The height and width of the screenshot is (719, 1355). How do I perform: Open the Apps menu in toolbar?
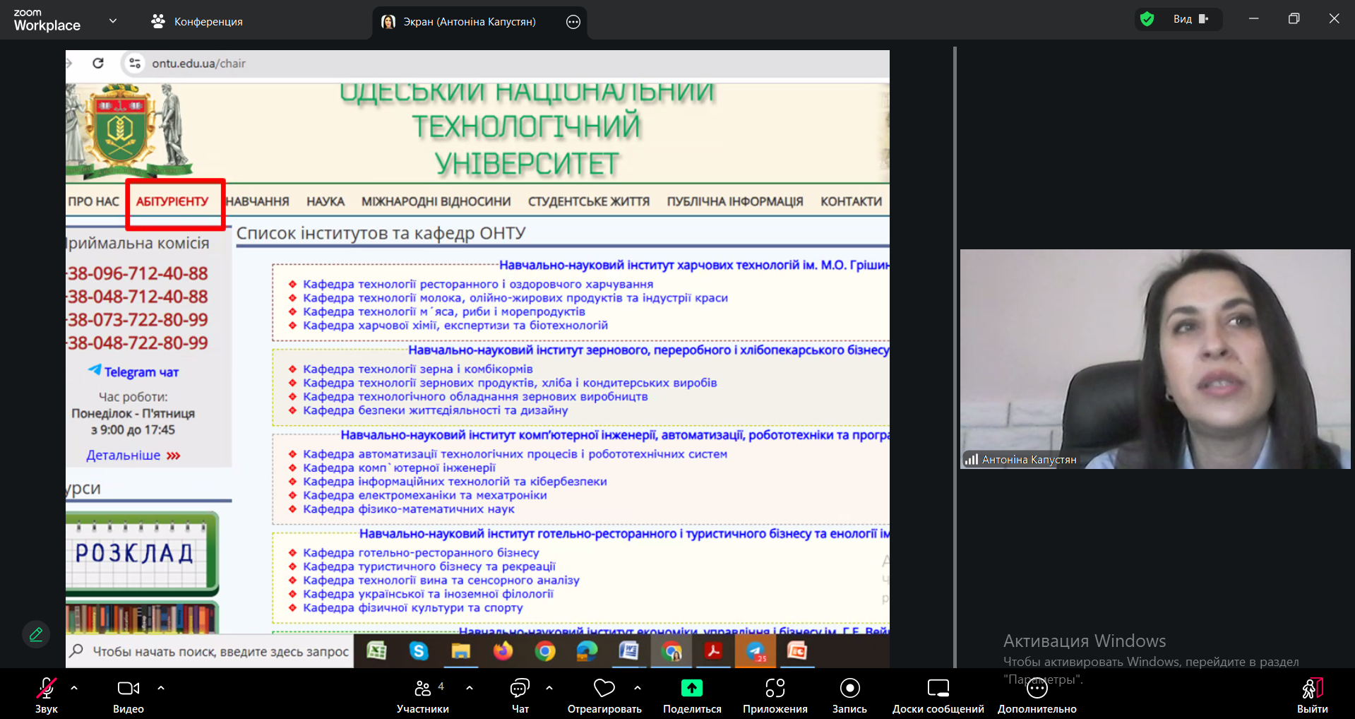point(775,689)
